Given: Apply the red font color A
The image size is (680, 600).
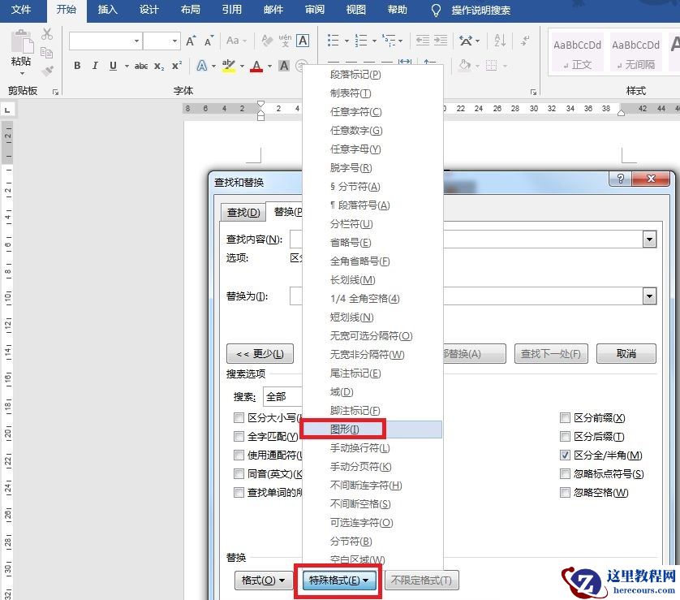Looking at the screenshot, I should pos(256,66).
